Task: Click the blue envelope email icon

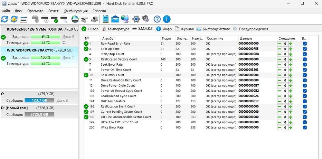Action: click(115, 19)
